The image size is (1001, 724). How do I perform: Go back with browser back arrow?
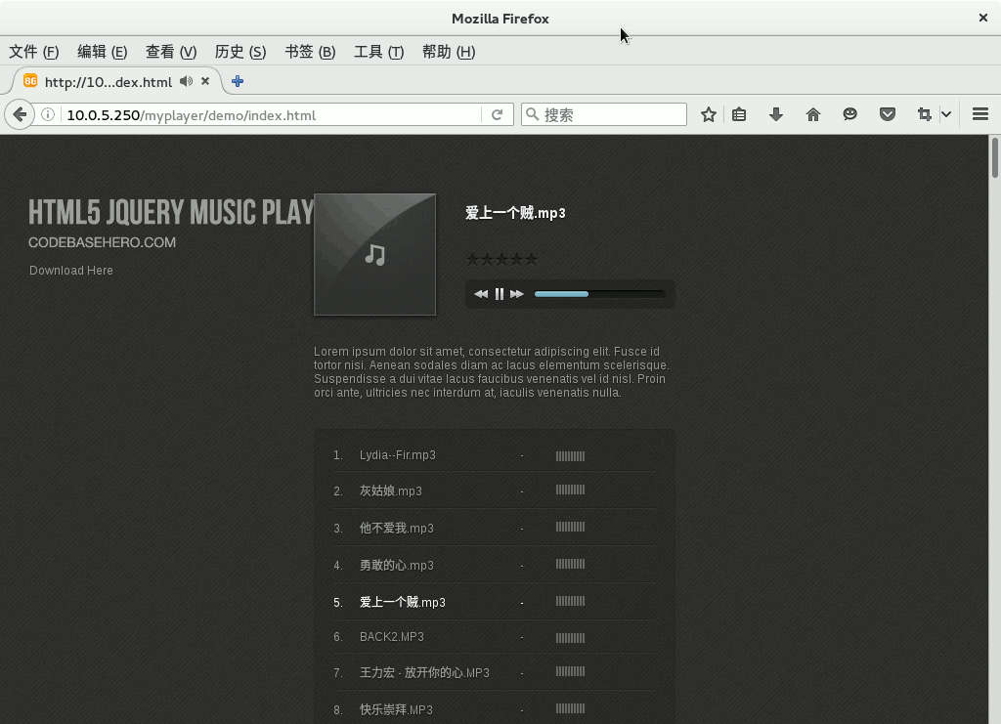(x=20, y=115)
